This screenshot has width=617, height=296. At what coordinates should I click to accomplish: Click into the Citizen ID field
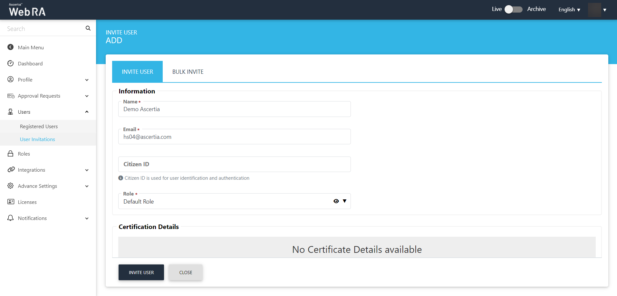coord(234,164)
